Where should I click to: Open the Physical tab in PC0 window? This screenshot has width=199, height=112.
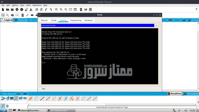[x=44, y=20]
